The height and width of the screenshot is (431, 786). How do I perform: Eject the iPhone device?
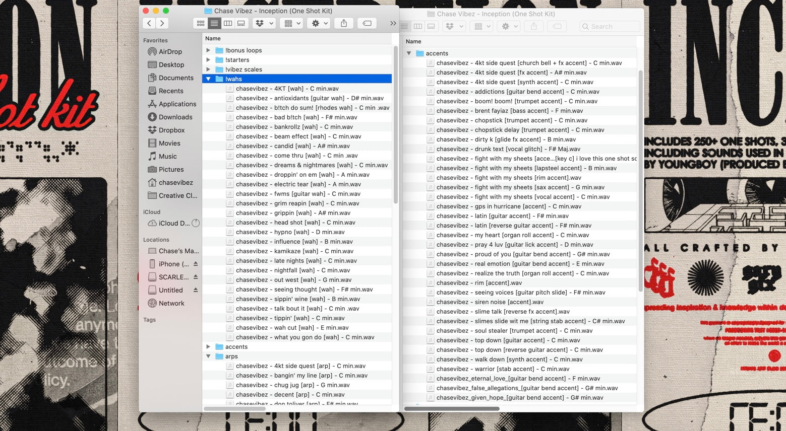tap(196, 264)
